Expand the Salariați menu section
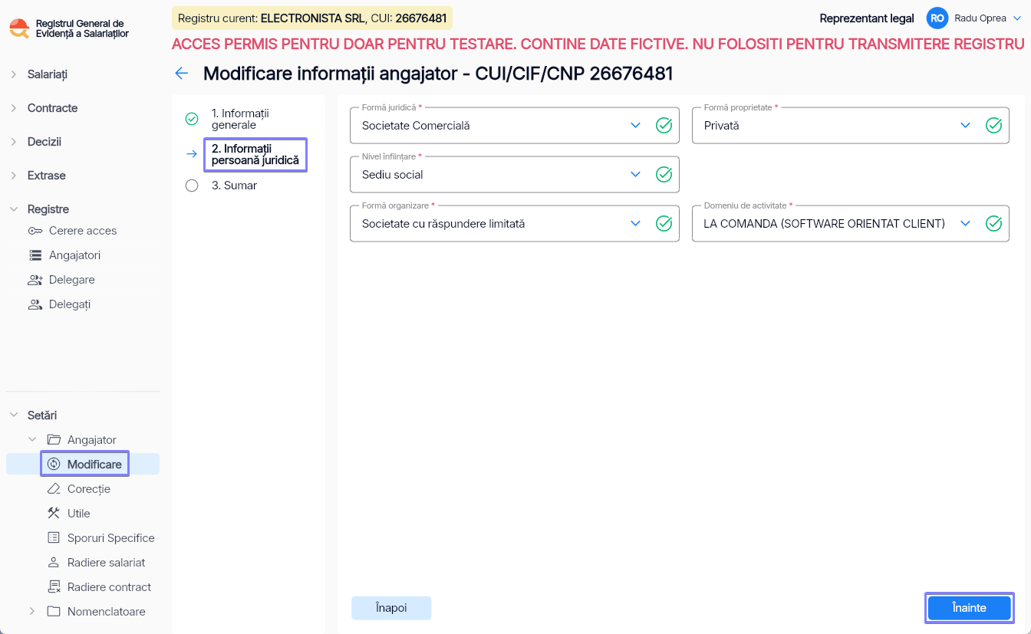The height and width of the screenshot is (634, 1031). [x=13, y=74]
